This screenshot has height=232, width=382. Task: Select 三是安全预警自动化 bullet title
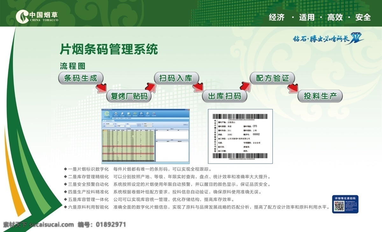(88, 184)
